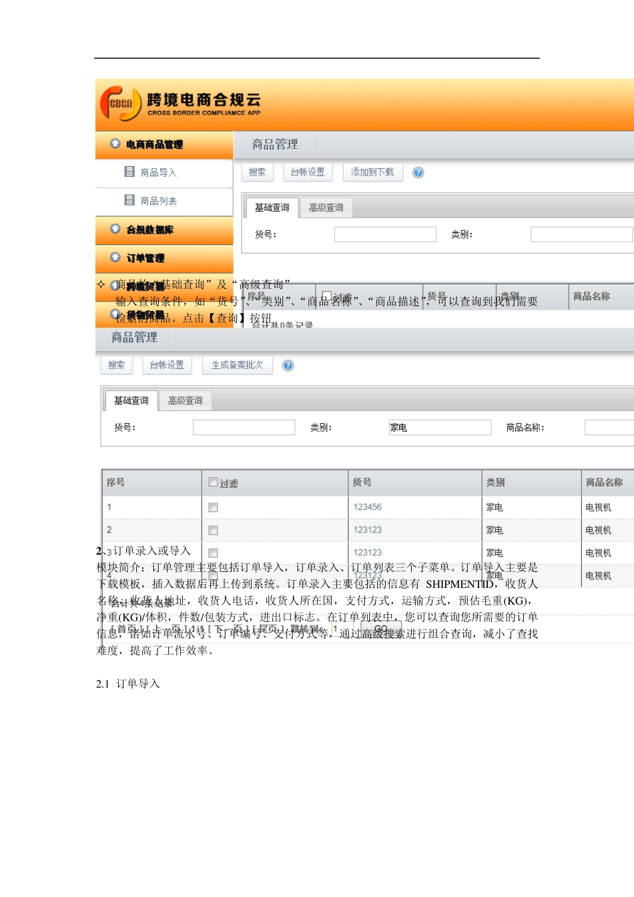Click 商品名称 column header above 电视机 rows
This screenshot has height=897, width=634.
pos(608,483)
